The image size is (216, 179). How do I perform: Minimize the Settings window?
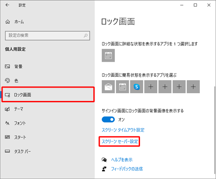[182, 5]
